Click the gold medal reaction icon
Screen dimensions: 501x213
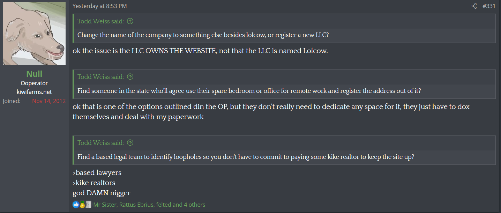(82, 205)
